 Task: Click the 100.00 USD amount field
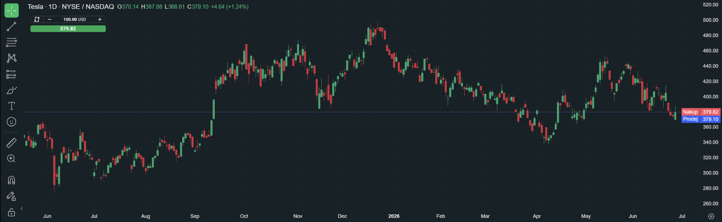click(x=75, y=19)
